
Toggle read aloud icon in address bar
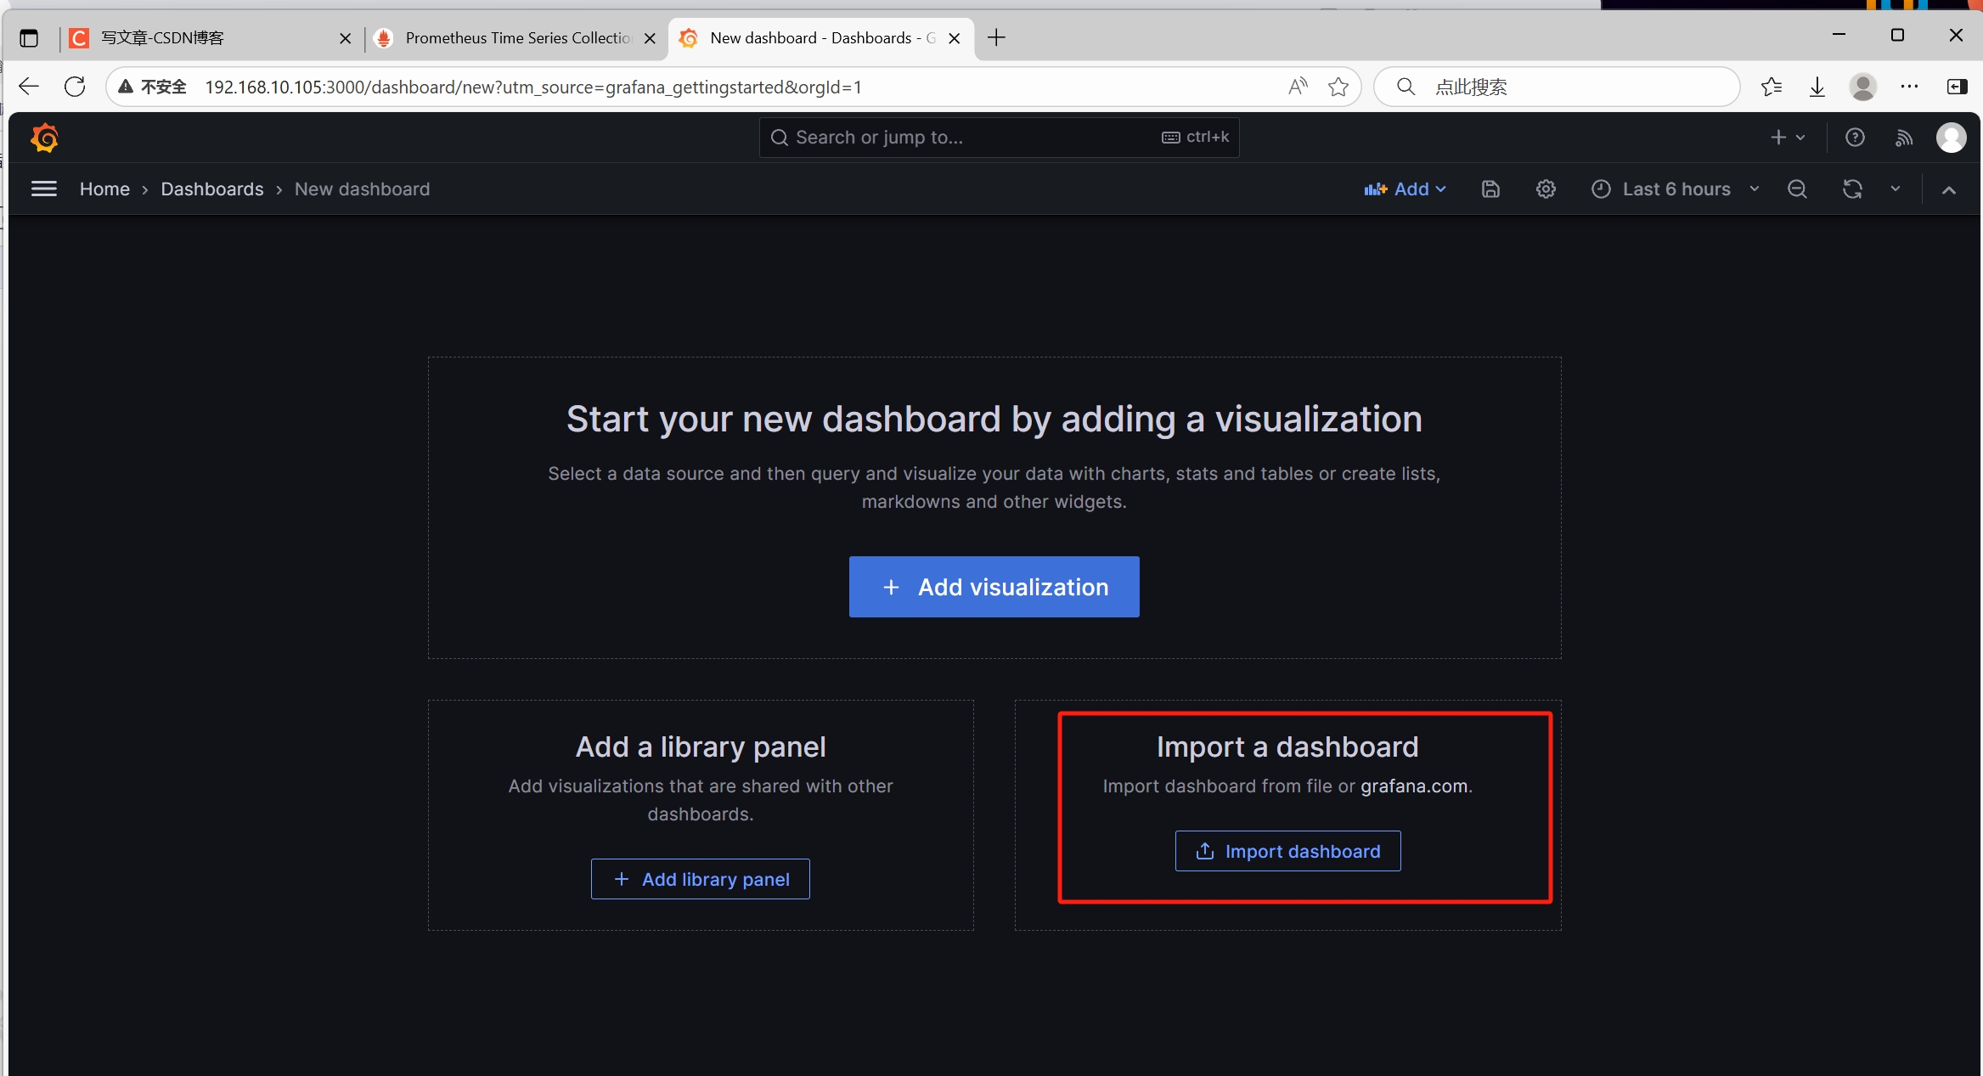pyautogui.click(x=1297, y=87)
